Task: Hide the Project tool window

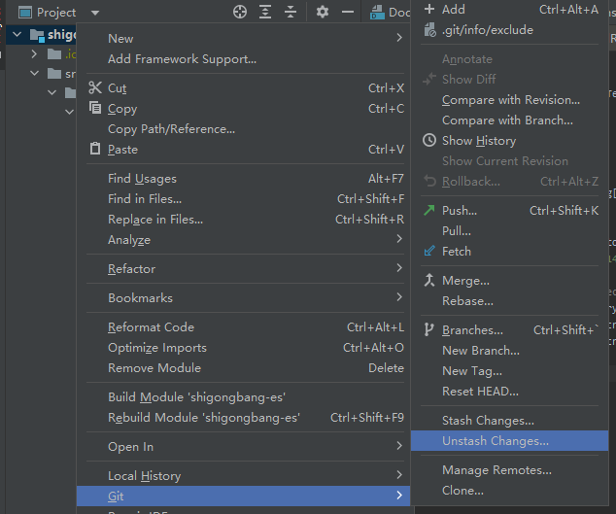Action: pos(348,12)
